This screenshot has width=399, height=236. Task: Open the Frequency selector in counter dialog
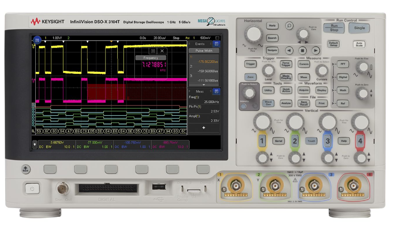click(150, 58)
